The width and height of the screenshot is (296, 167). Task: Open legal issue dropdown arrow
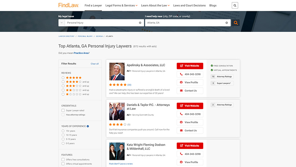tap(62, 23)
